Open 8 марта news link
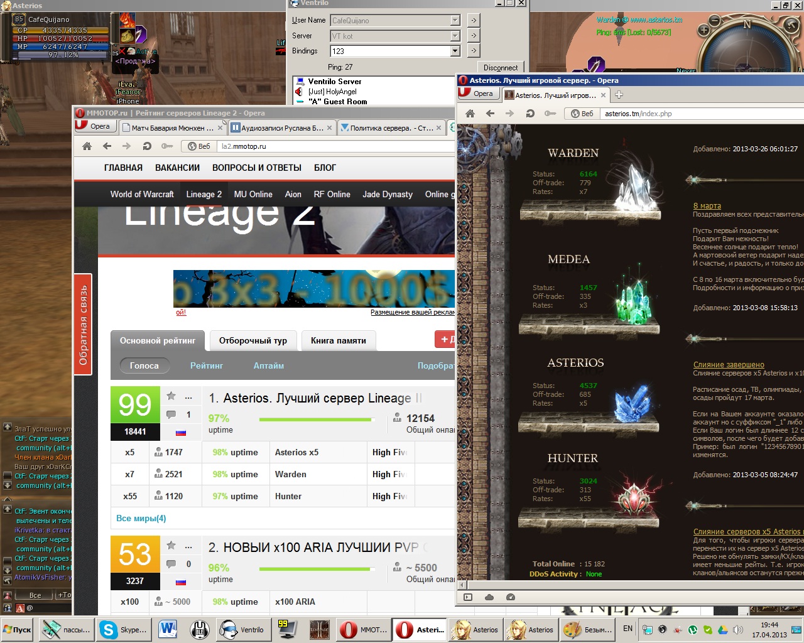This screenshot has width=804, height=643. tap(707, 206)
